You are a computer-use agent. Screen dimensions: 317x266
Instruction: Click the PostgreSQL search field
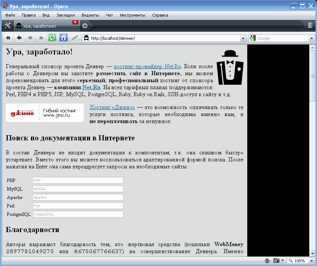click(78, 214)
